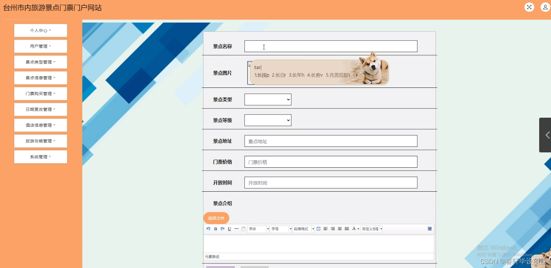Expand 个人中心 sidebar menu
Image resolution: width=551 pixels, height=268 pixels.
click(x=41, y=31)
